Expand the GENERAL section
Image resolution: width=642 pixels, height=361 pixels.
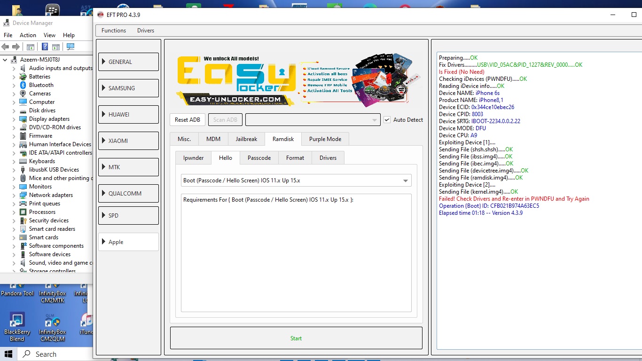128,62
